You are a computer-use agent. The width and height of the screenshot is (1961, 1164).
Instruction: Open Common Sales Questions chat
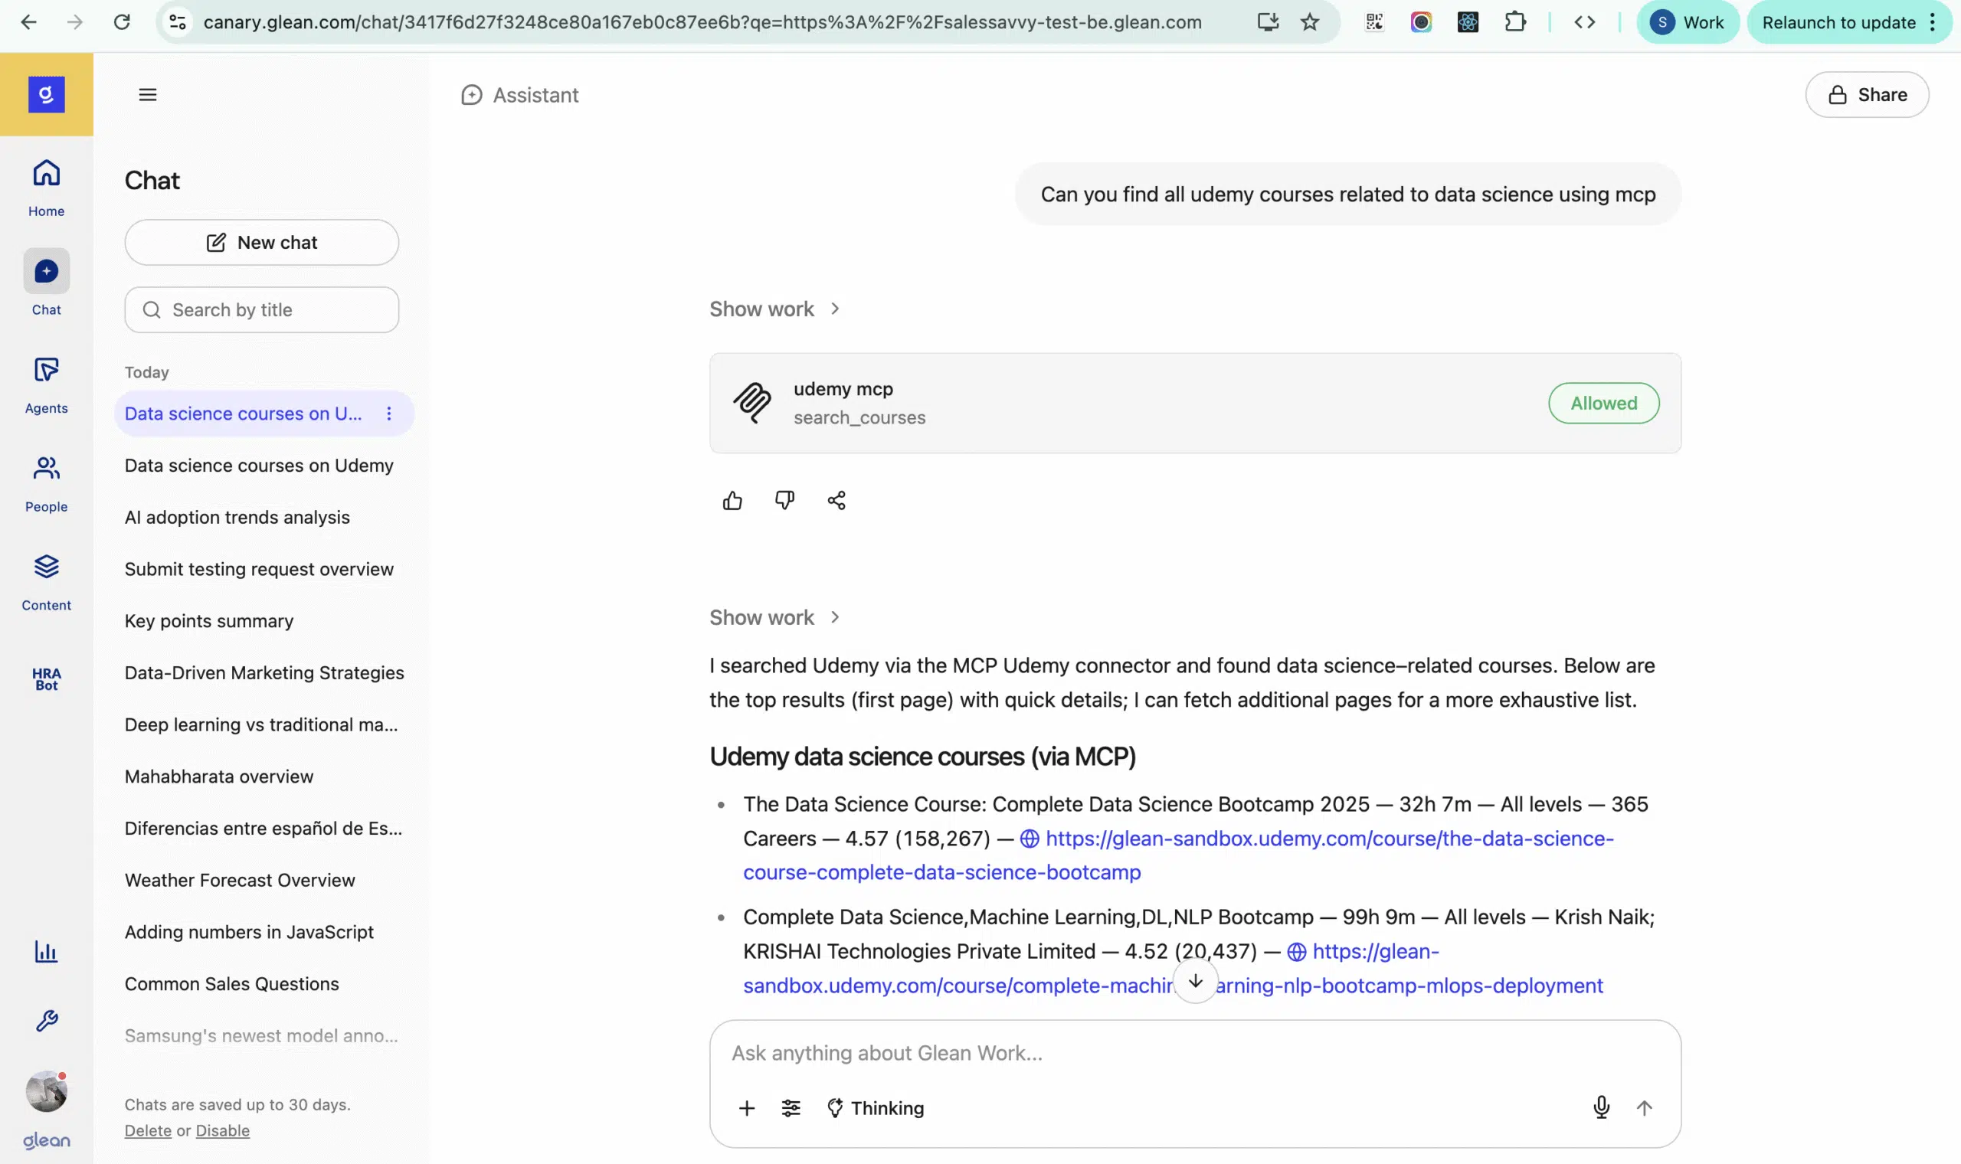[x=232, y=983]
